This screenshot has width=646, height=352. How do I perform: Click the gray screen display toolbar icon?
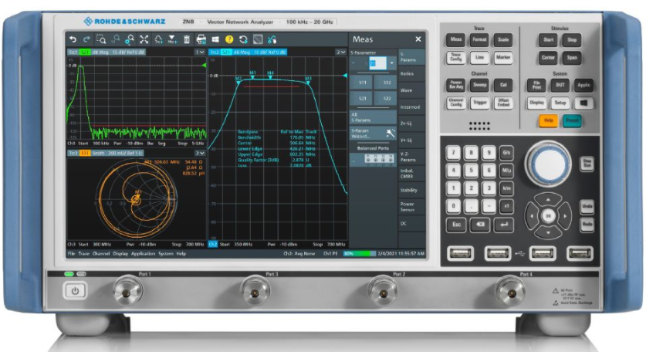pos(258,39)
